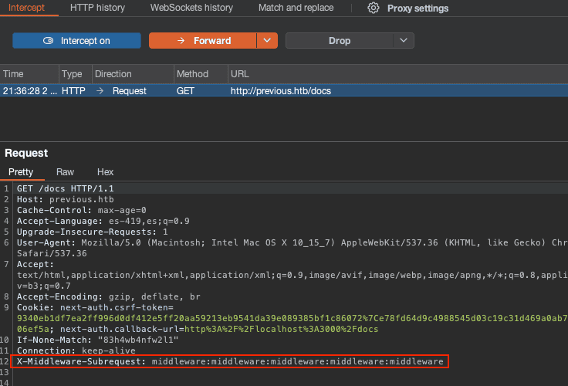
Task: Go to the Match and replace tab
Action: point(296,8)
